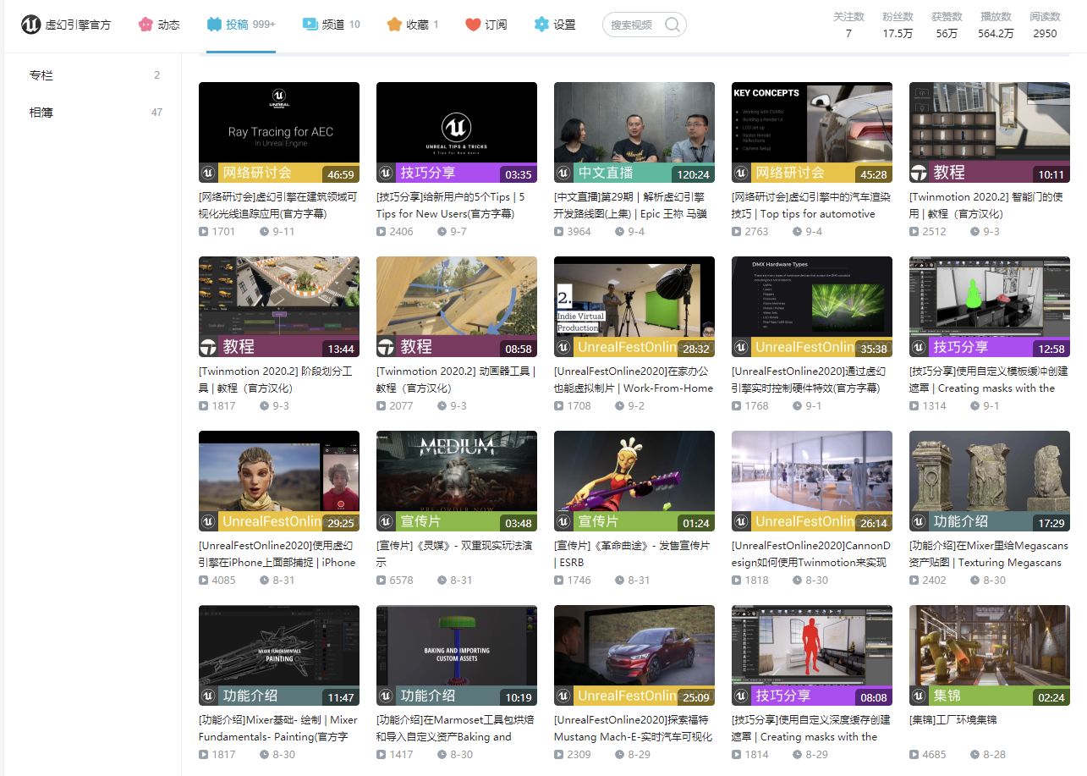Click the blue gear 设置 icon
The image size is (1087, 776).
tap(541, 25)
